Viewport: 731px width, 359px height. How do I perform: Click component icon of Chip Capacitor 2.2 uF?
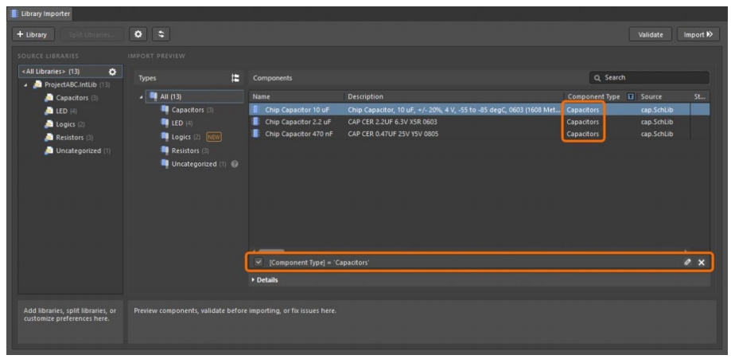click(255, 121)
